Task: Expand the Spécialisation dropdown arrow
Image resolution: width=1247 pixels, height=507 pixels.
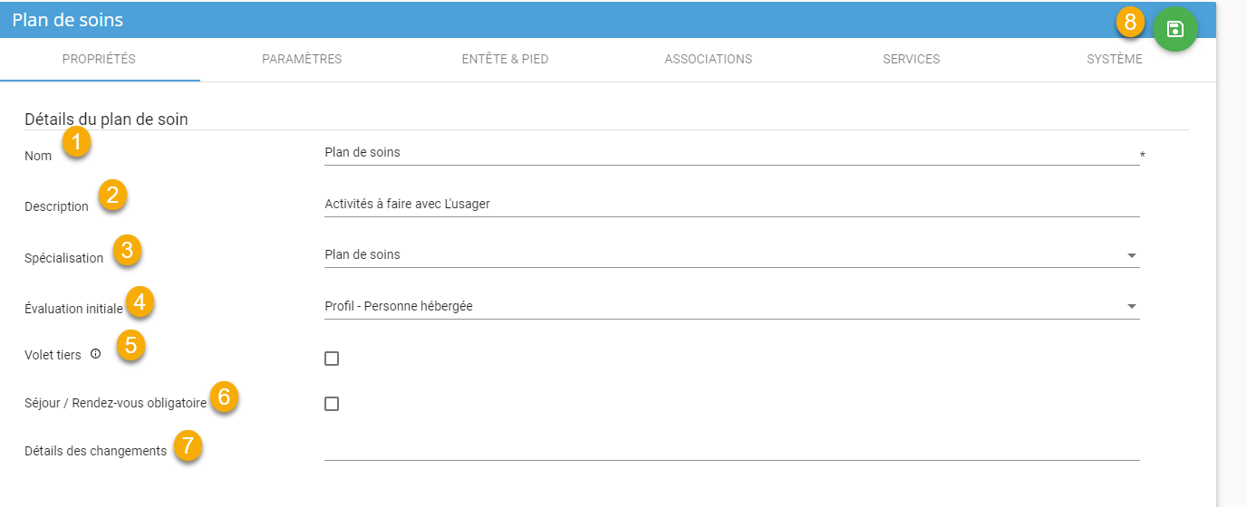Action: (x=1131, y=255)
